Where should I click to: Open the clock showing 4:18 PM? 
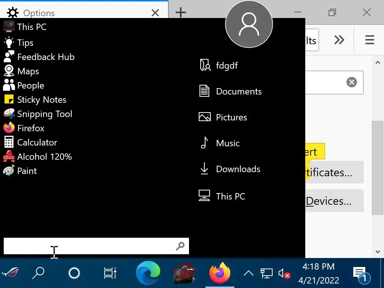pyautogui.click(x=319, y=273)
